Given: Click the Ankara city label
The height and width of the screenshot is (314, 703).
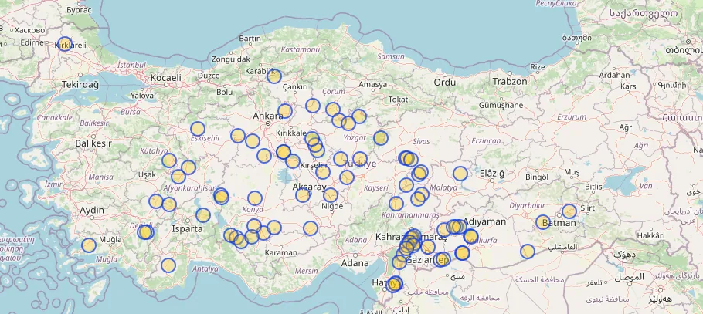Looking at the screenshot, I should pyautogui.click(x=268, y=116).
